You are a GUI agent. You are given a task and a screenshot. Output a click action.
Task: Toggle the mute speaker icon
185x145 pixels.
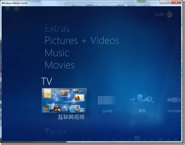pyautogui.click(x=161, y=139)
